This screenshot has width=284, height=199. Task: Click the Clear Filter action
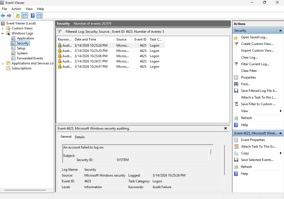(x=249, y=70)
